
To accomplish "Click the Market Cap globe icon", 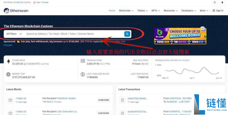I will (x=8, y=74).
